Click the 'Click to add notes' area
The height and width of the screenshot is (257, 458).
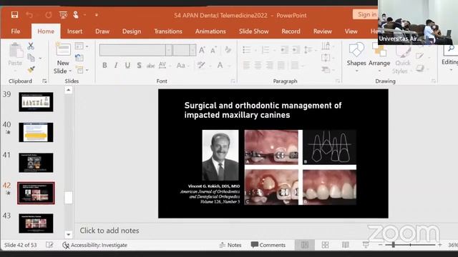109,231
